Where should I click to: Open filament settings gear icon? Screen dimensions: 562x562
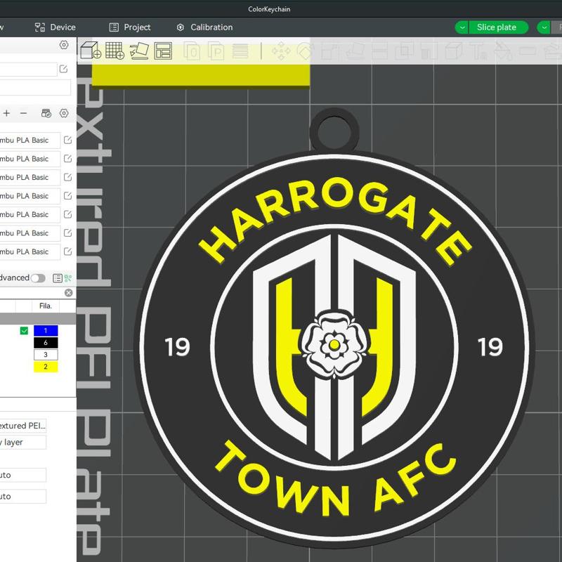[64, 113]
